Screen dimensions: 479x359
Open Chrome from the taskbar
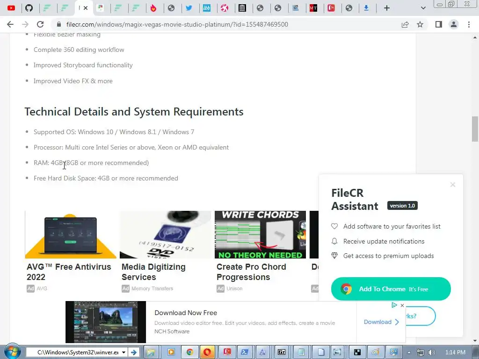(x=189, y=352)
